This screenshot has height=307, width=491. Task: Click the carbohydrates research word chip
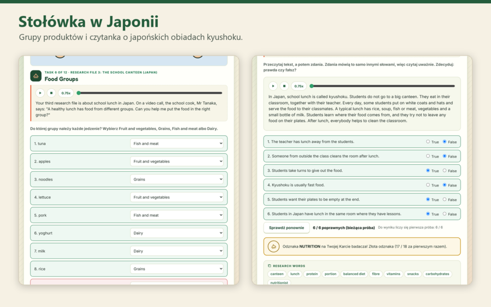pyautogui.click(x=438, y=274)
